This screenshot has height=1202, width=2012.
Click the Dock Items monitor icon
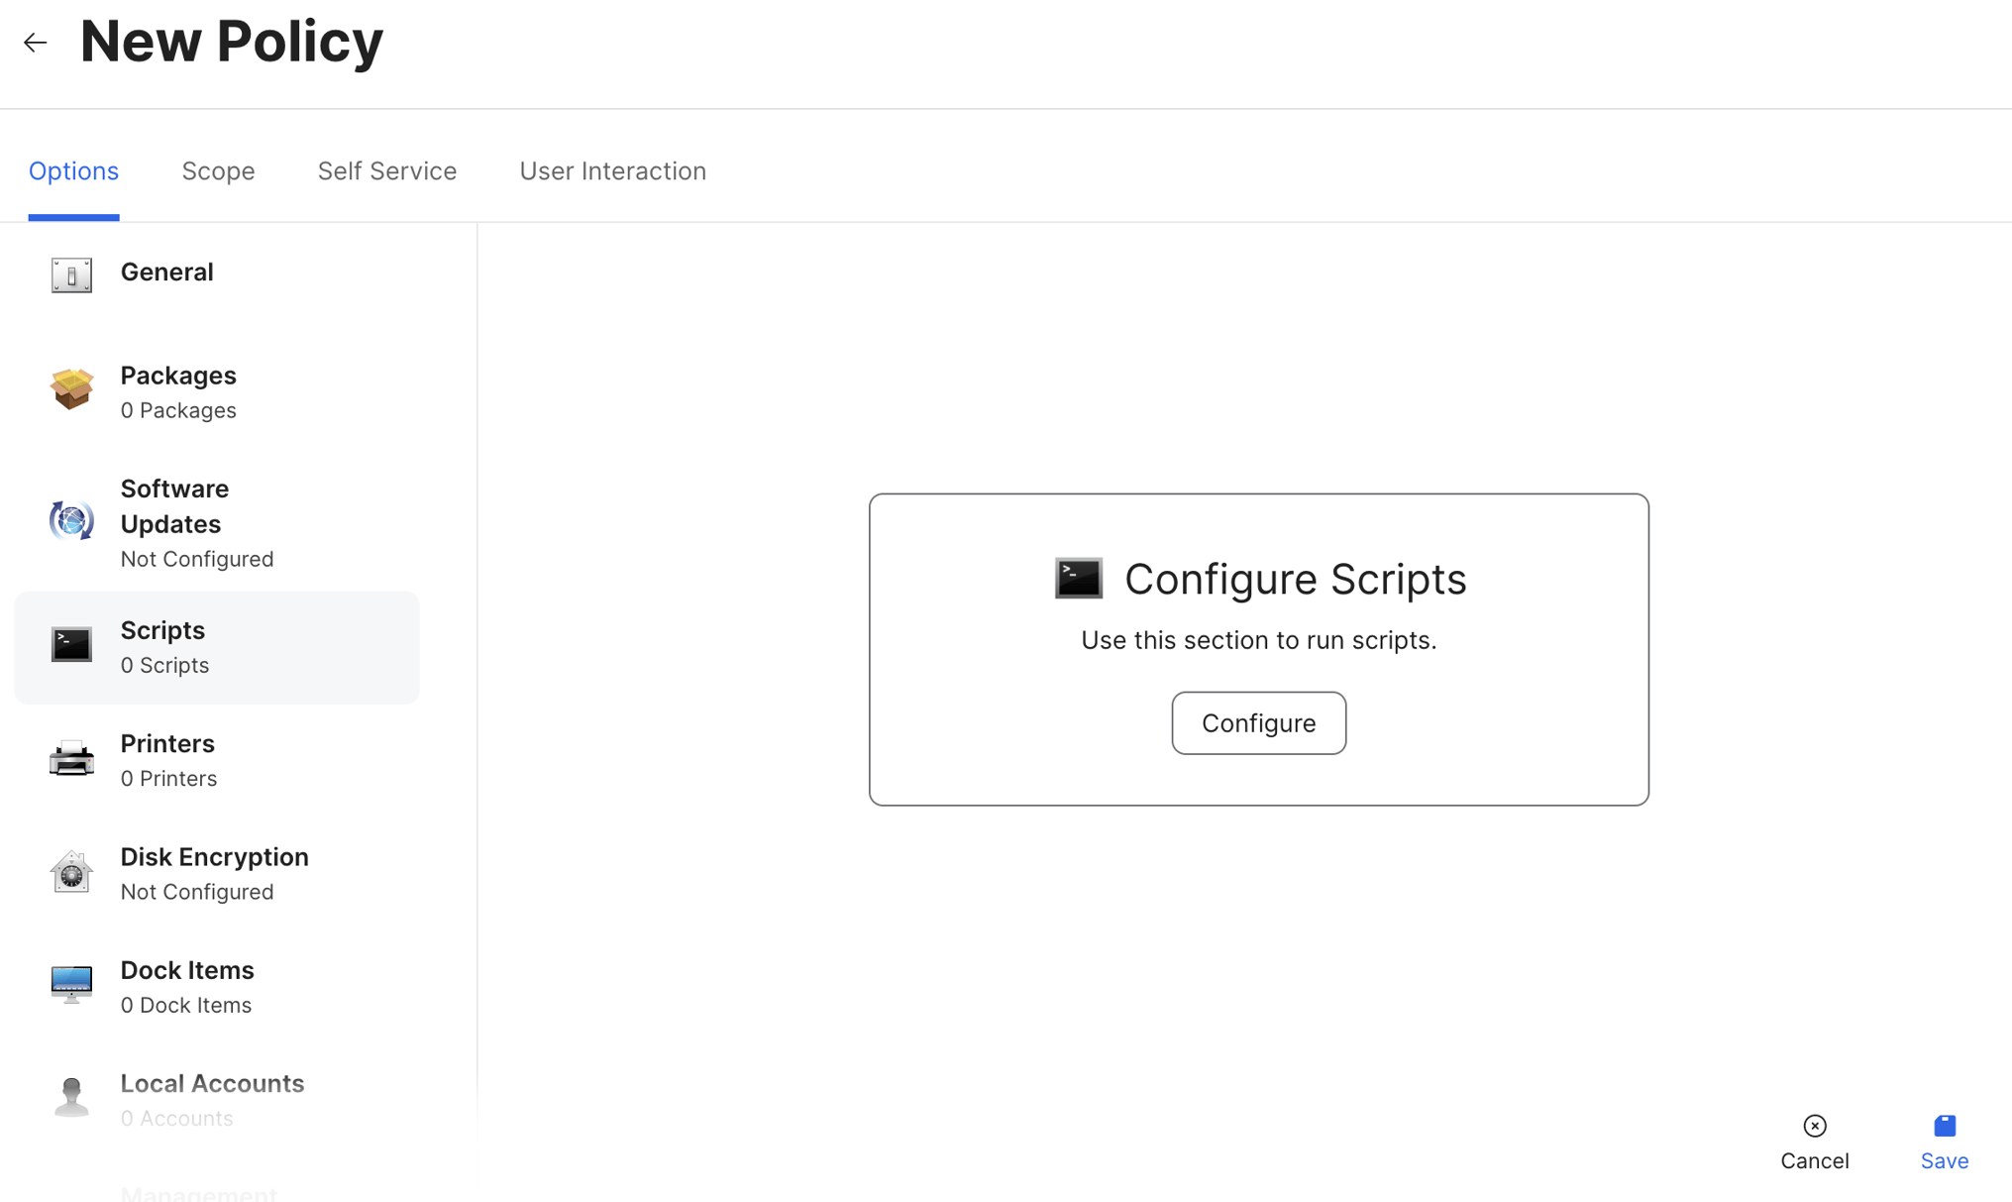tap(71, 985)
